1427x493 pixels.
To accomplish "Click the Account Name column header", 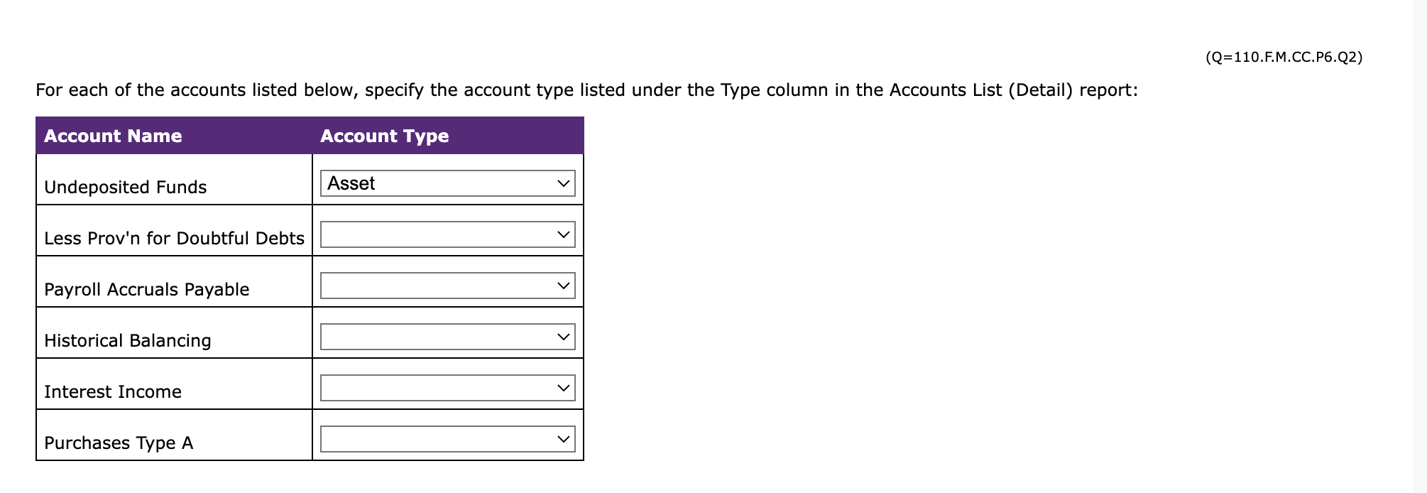I will [113, 136].
